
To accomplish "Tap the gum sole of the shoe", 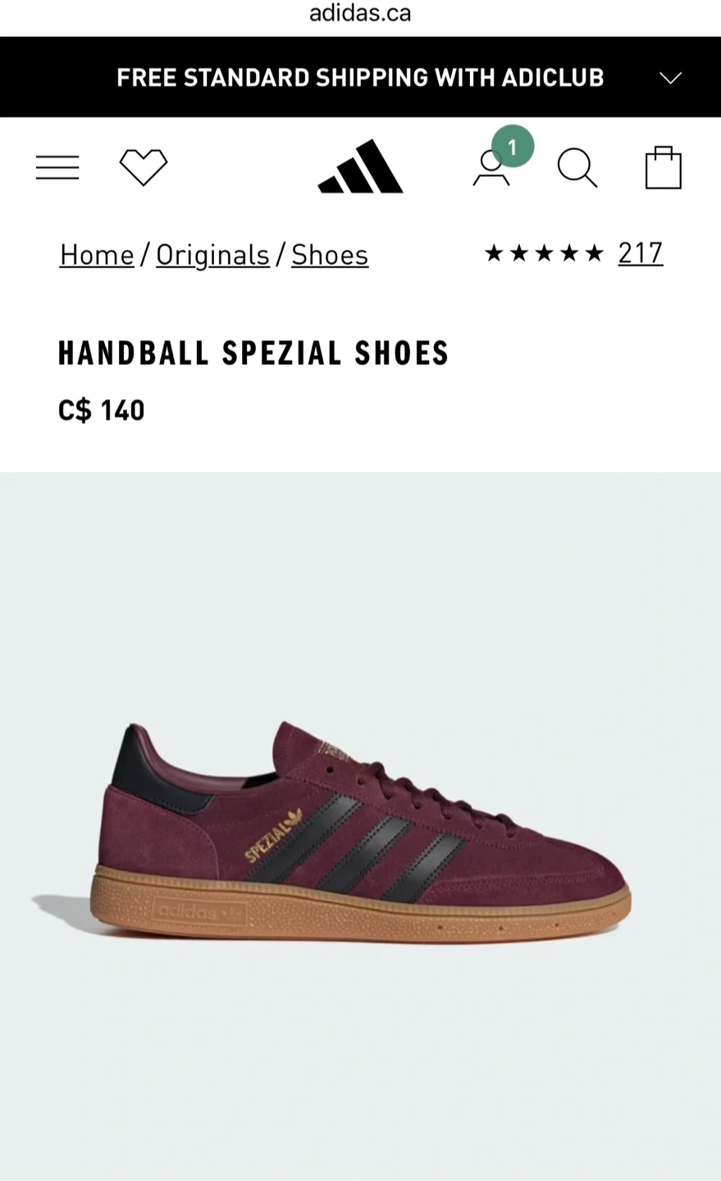I will point(361,910).
